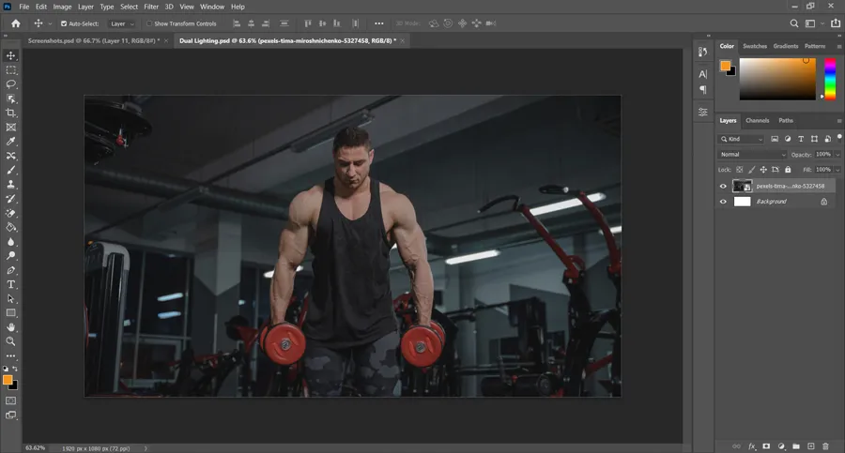This screenshot has height=453, width=845.
Task: Open the Normal blend mode dropdown
Action: tap(752, 154)
